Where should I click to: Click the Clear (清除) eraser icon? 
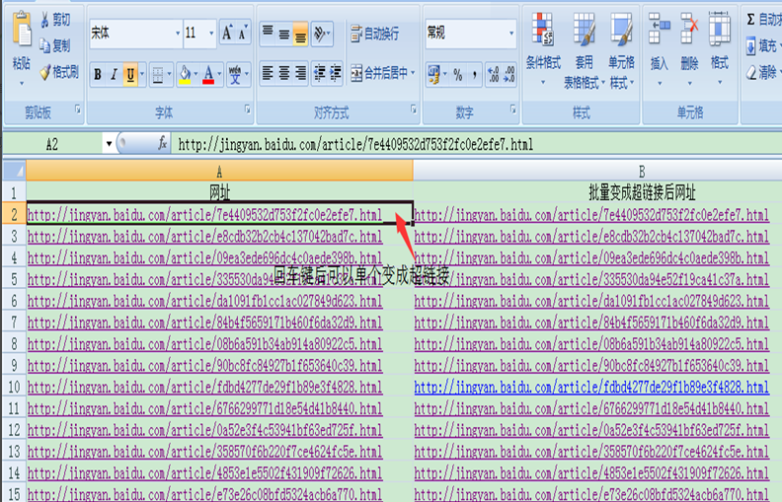pos(751,73)
